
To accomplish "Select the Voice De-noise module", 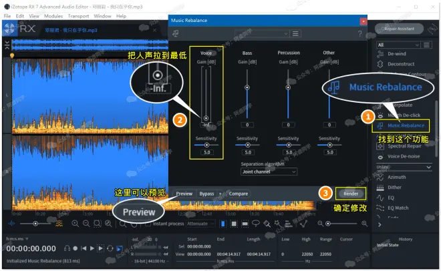I will click(x=404, y=157).
